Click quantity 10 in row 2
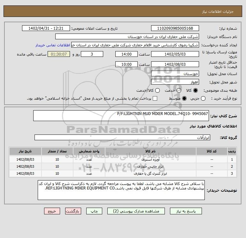The image size is (246, 238). [x=57, y=166]
